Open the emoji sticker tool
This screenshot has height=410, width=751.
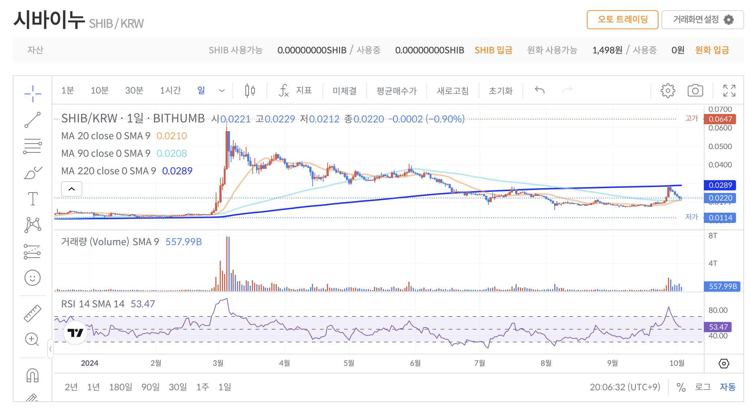click(33, 278)
